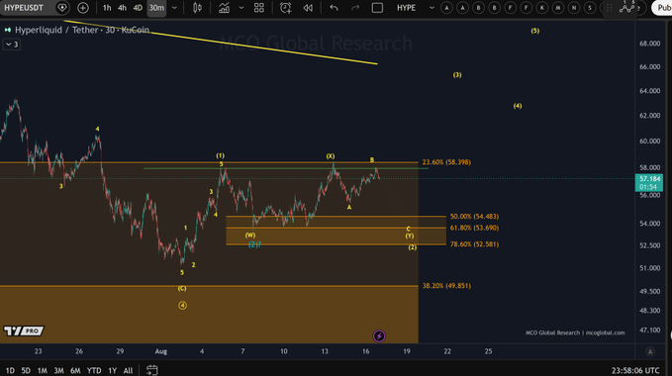The width and height of the screenshot is (672, 376).
Task: Open the HYPEUSDT symbol search
Action: tap(25, 8)
